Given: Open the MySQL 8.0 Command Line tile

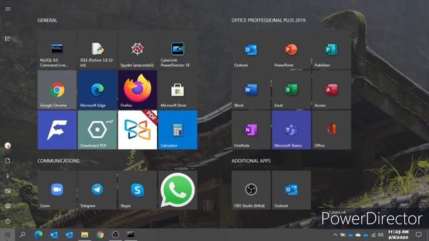Looking at the screenshot, I should pyautogui.click(x=57, y=50).
